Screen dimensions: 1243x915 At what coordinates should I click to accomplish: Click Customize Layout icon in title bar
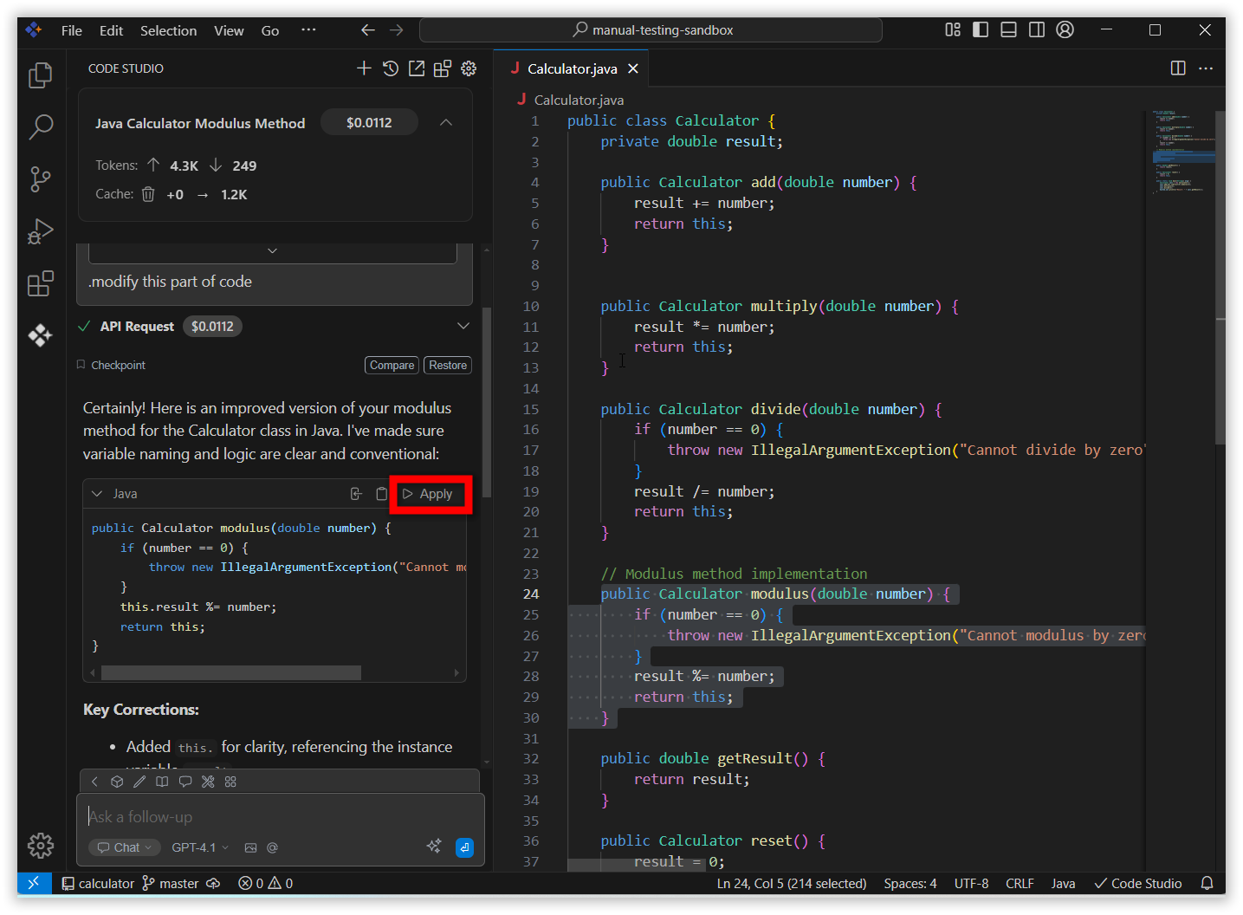[953, 29]
